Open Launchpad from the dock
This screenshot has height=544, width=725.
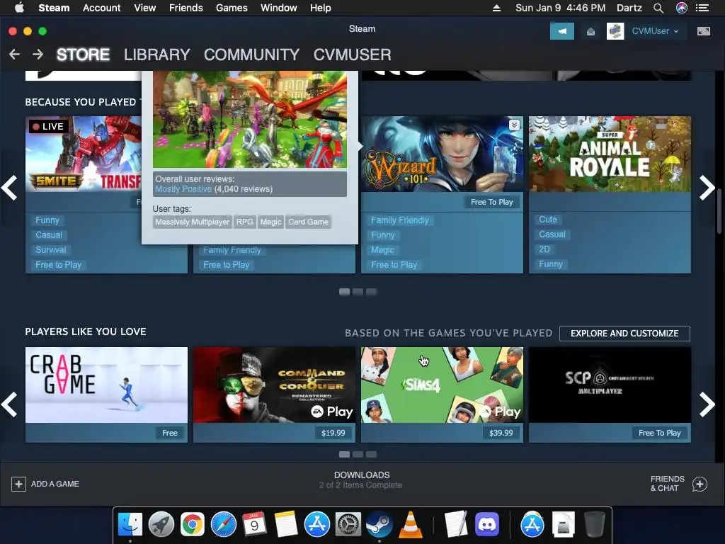[161, 524]
